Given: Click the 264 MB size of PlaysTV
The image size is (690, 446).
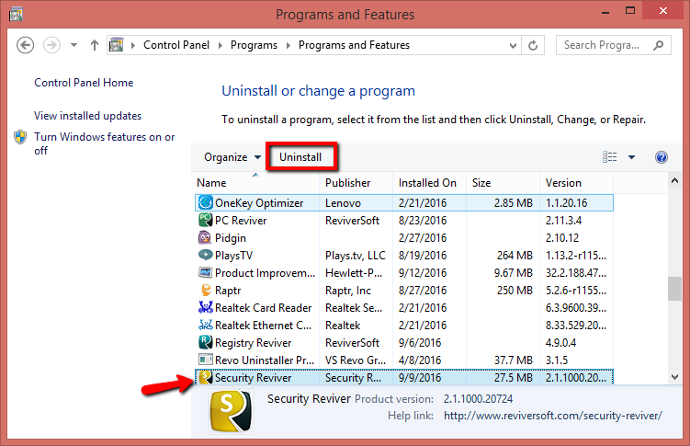Looking at the screenshot, I should 515,256.
